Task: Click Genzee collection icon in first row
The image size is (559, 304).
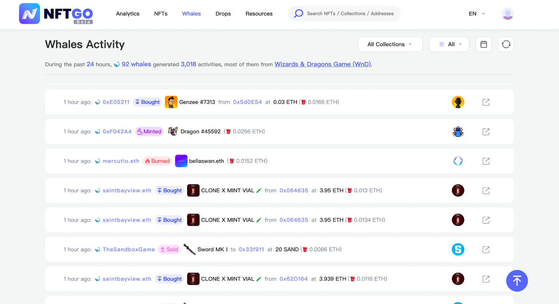Action: (x=458, y=102)
